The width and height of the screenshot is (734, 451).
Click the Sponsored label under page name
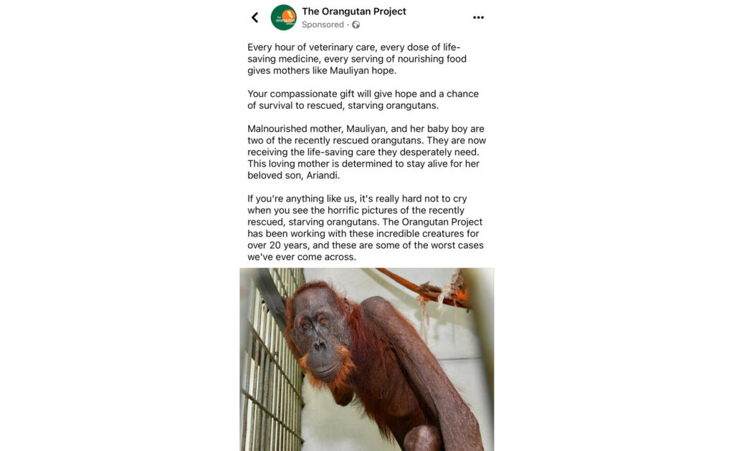pos(323,24)
